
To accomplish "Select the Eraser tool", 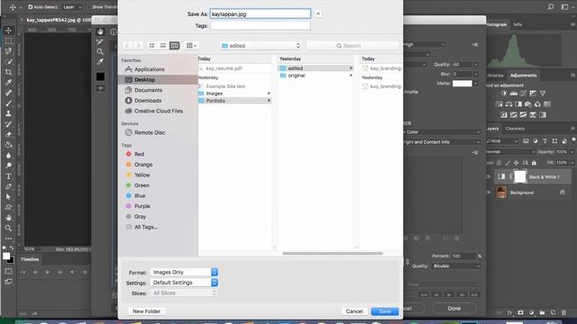I will click(x=8, y=134).
